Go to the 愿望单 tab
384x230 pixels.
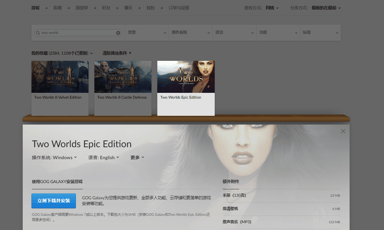[x=82, y=8]
